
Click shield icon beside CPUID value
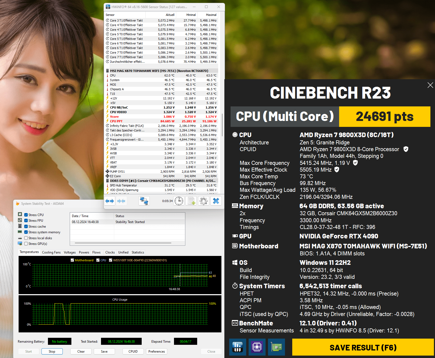(x=406, y=149)
